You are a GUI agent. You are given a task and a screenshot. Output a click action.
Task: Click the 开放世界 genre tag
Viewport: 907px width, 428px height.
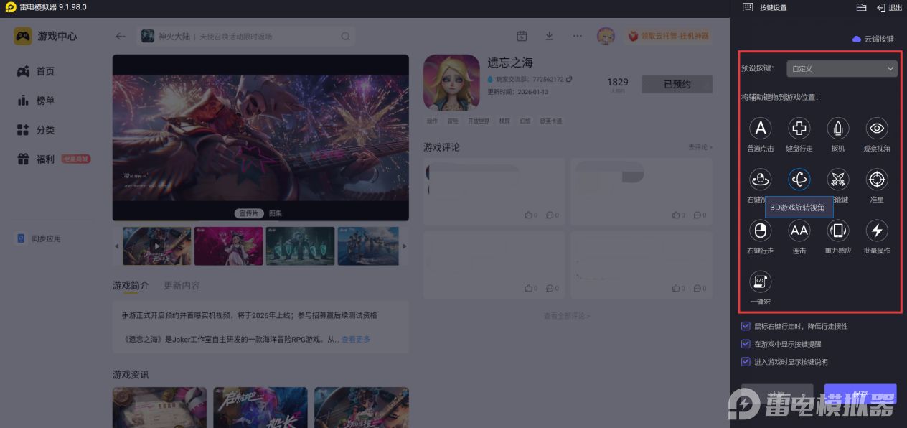479,121
